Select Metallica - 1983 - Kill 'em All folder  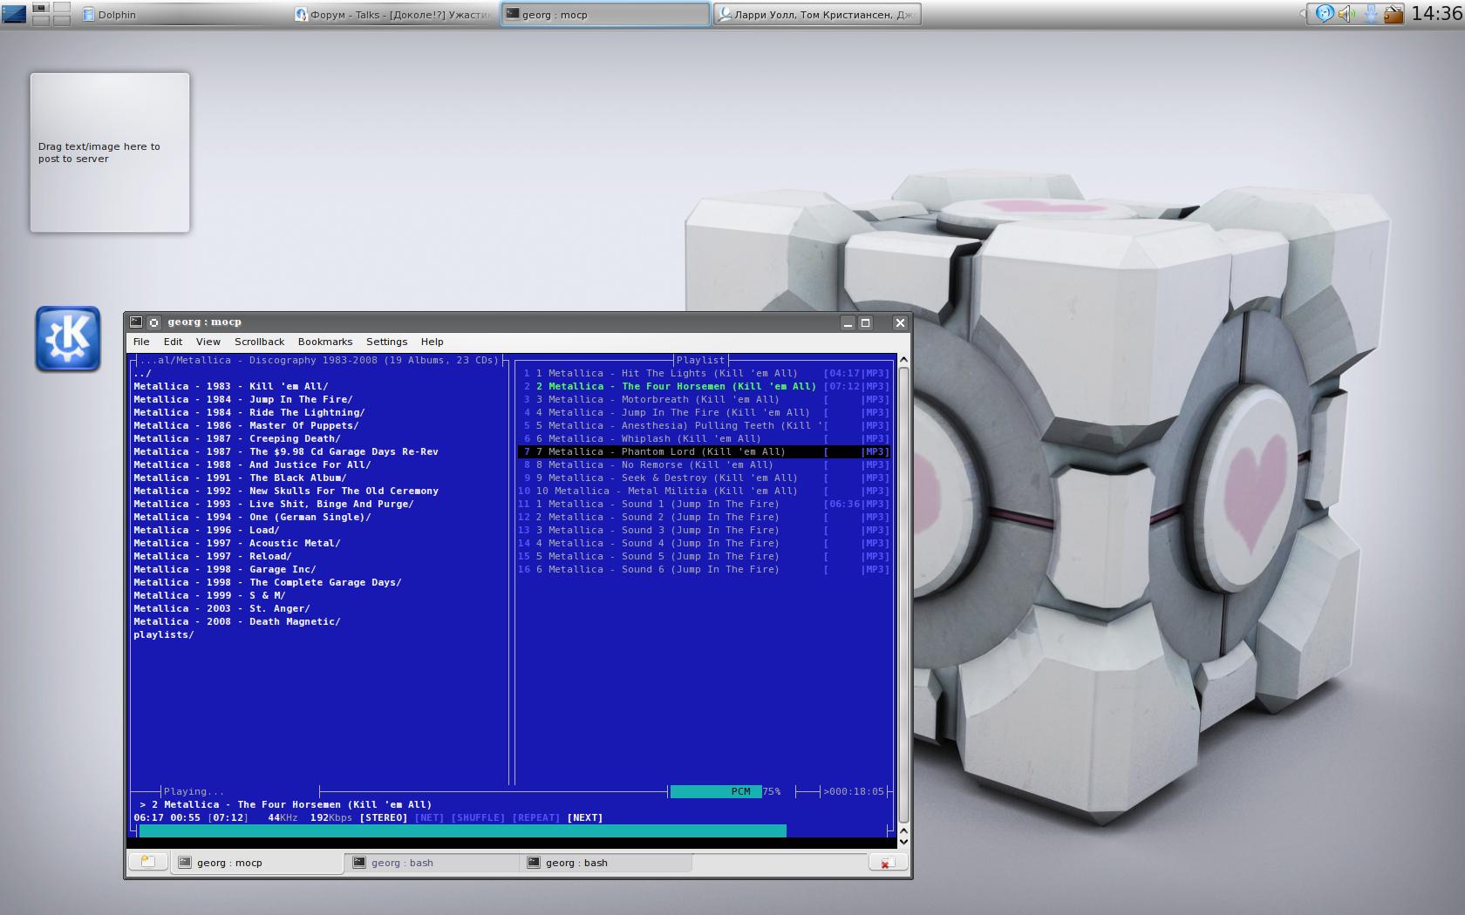(x=231, y=386)
